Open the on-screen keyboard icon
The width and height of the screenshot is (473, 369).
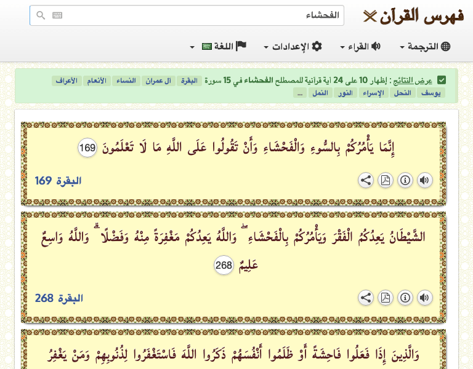click(x=57, y=15)
